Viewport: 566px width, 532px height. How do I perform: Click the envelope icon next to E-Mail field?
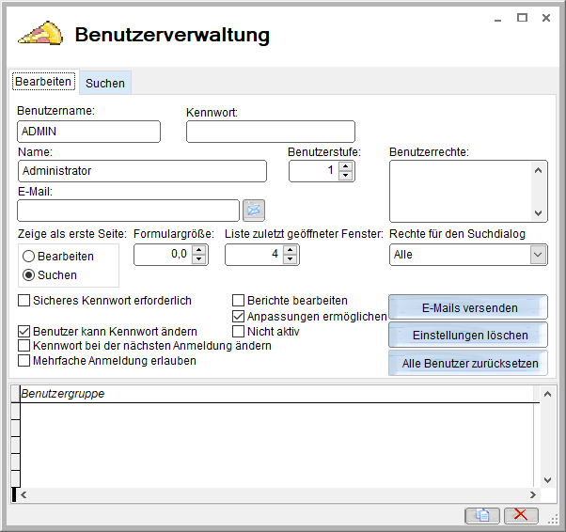click(x=254, y=210)
